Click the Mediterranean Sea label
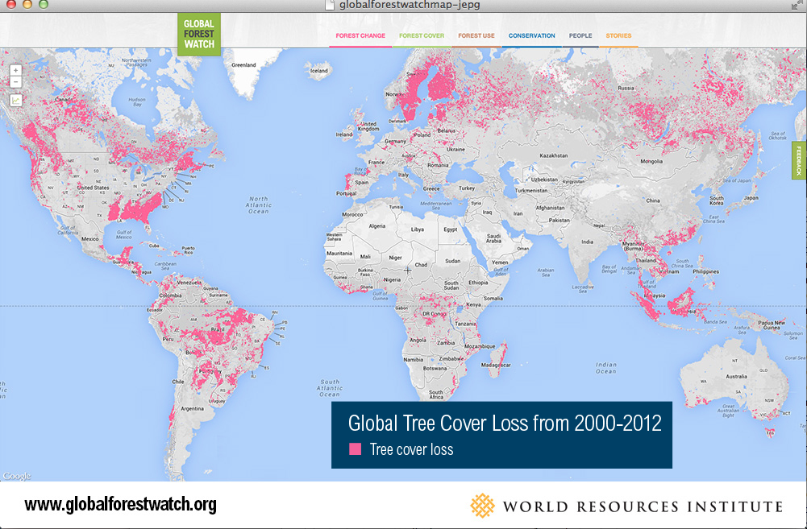Screen dimensions: 807x529 point(435,205)
